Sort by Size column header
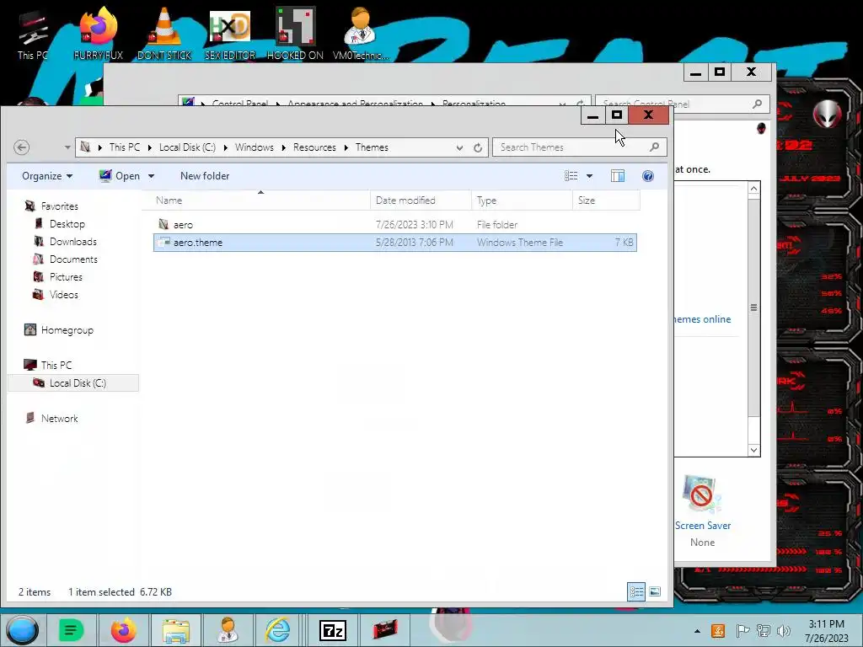The width and height of the screenshot is (863, 647). tap(606, 201)
